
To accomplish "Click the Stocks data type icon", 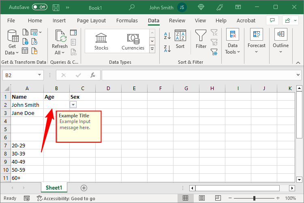I will click(x=101, y=39).
